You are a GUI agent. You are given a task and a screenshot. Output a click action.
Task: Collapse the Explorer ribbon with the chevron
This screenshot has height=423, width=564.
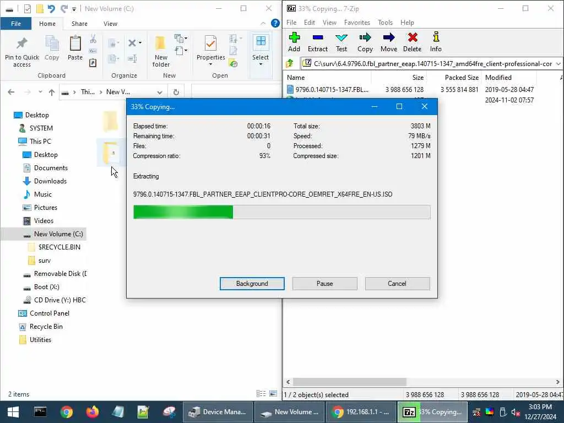tap(263, 23)
